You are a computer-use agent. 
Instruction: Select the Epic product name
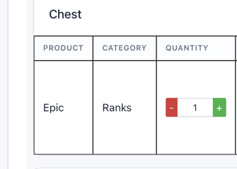53,108
